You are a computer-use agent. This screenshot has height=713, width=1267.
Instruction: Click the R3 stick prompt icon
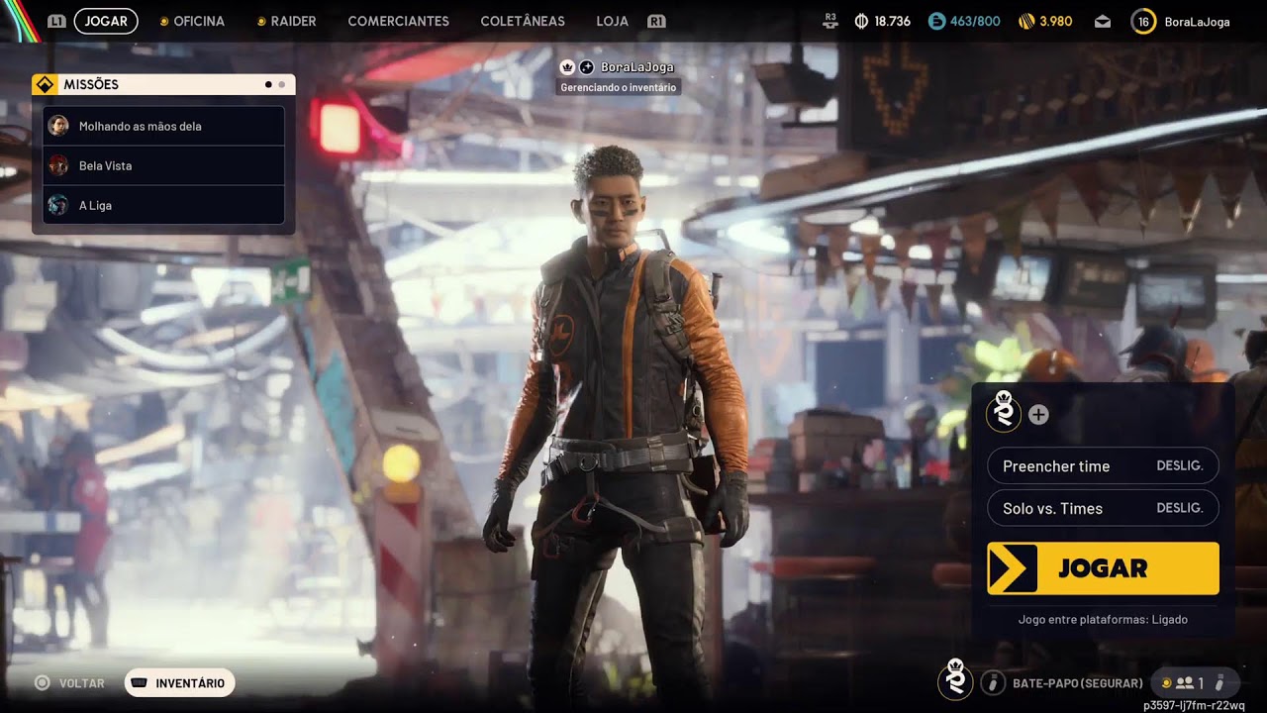[x=829, y=21]
